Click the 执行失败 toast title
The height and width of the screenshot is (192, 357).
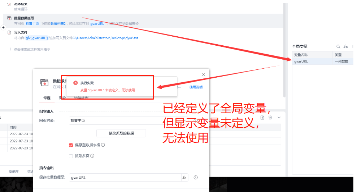coord(87,83)
